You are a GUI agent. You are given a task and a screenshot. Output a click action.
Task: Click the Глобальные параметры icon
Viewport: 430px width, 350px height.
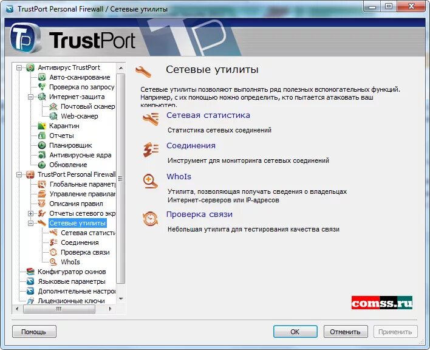coord(42,184)
